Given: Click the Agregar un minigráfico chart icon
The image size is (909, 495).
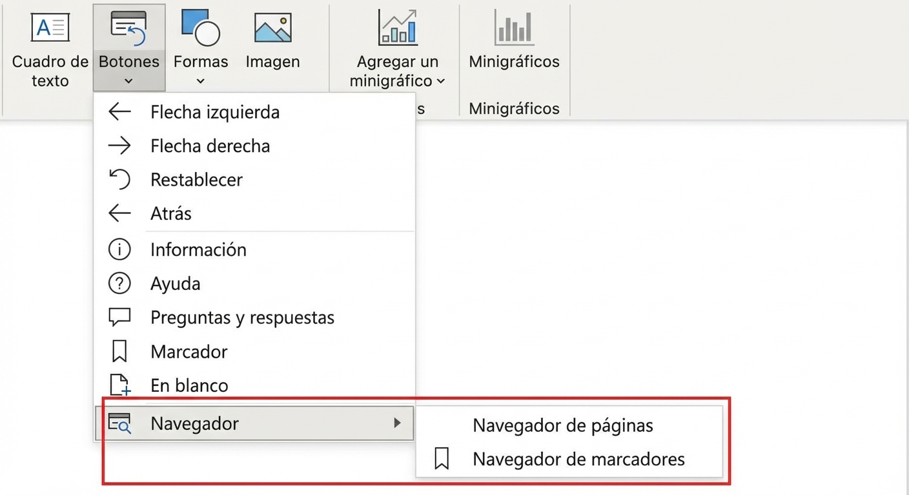Looking at the screenshot, I should 398,27.
